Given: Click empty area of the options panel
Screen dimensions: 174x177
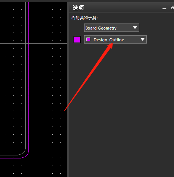Looking at the screenshot, I should point(121,107).
